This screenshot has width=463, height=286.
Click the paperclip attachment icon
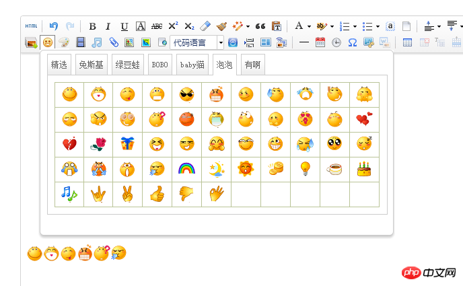point(114,42)
